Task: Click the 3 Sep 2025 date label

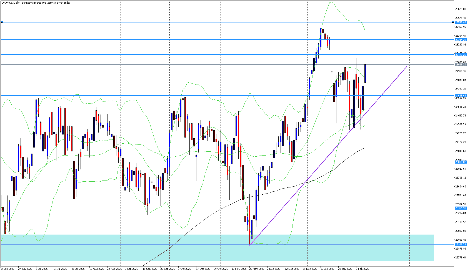Action: click(131, 269)
